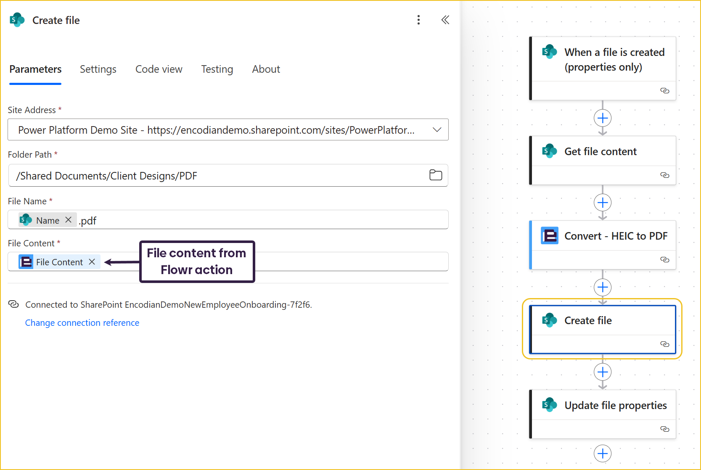The width and height of the screenshot is (701, 470).
Task: Go to the Testing tab
Action: [217, 69]
